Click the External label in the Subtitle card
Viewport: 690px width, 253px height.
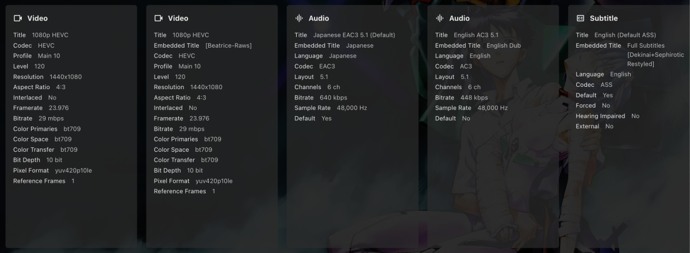[x=587, y=126]
